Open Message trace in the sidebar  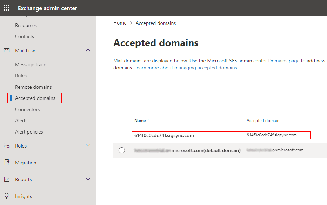point(31,64)
